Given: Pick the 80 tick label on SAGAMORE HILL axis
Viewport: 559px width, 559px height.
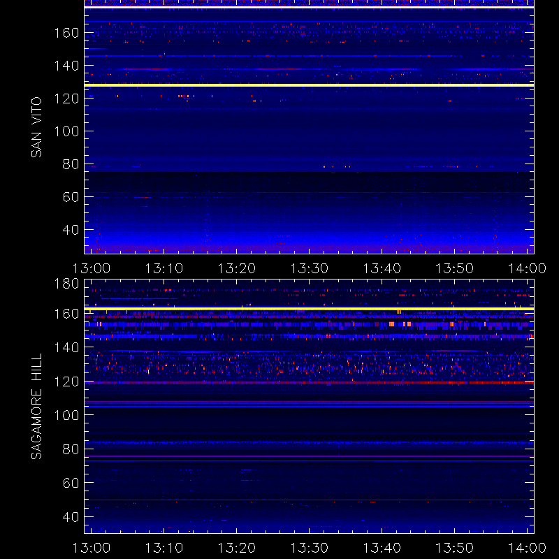Looking at the screenshot, I should tap(71, 449).
